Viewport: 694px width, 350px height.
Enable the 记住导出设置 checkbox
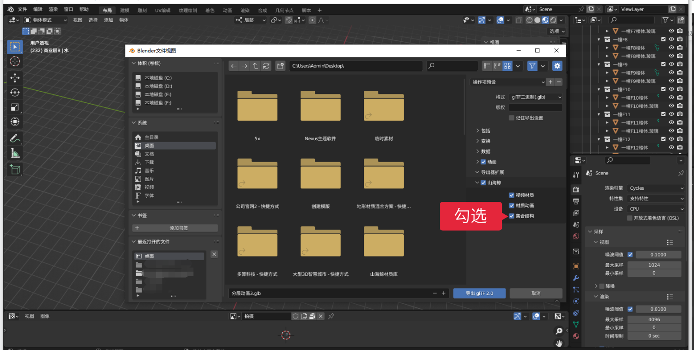point(512,118)
